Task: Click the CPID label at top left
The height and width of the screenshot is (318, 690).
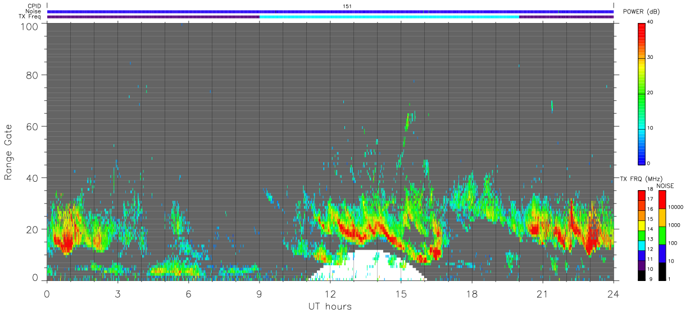Action: pos(34,6)
